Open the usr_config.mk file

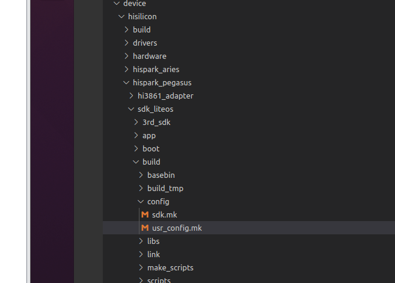click(x=177, y=228)
